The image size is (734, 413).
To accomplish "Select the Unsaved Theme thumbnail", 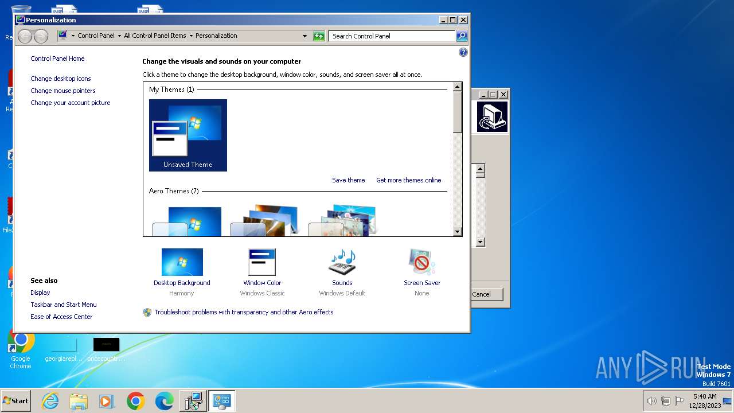I will [188, 135].
